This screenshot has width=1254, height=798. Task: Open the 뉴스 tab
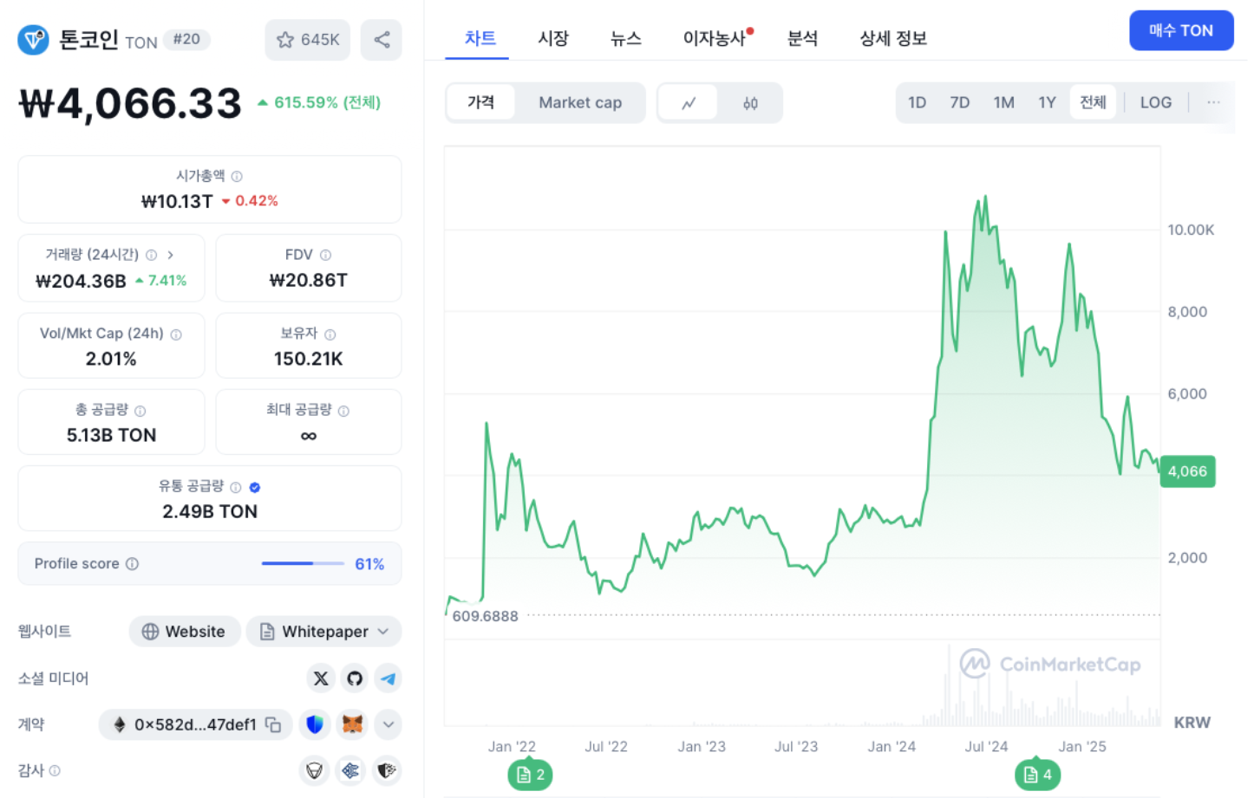click(x=625, y=38)
